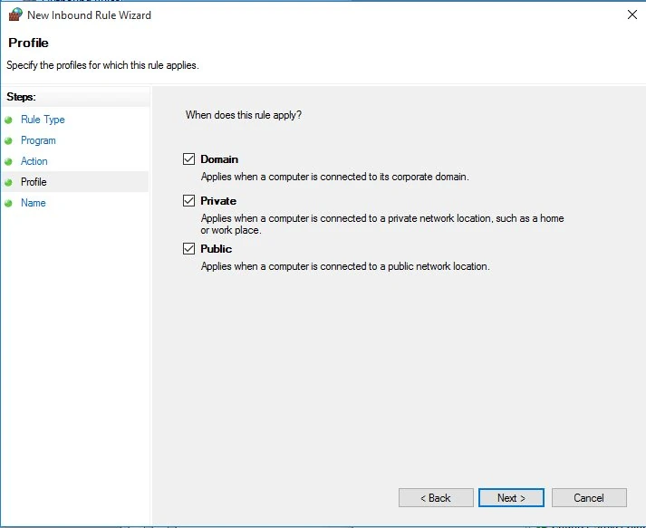
Task: Click green bullet beside Action step
Action: pyautogui.click(x=9, y=161)
